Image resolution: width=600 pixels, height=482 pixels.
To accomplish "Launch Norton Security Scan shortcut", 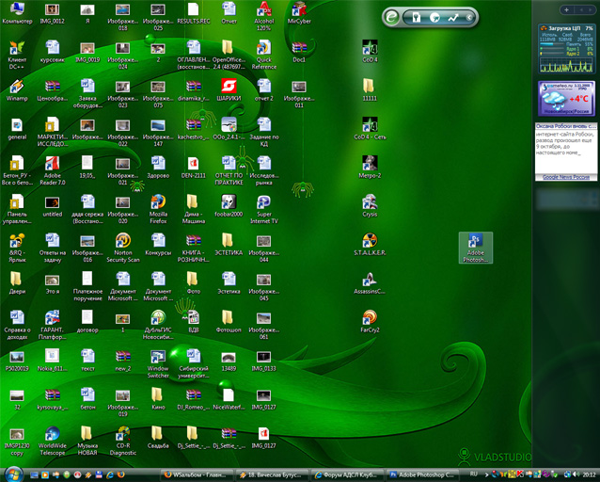I will 123,249.
